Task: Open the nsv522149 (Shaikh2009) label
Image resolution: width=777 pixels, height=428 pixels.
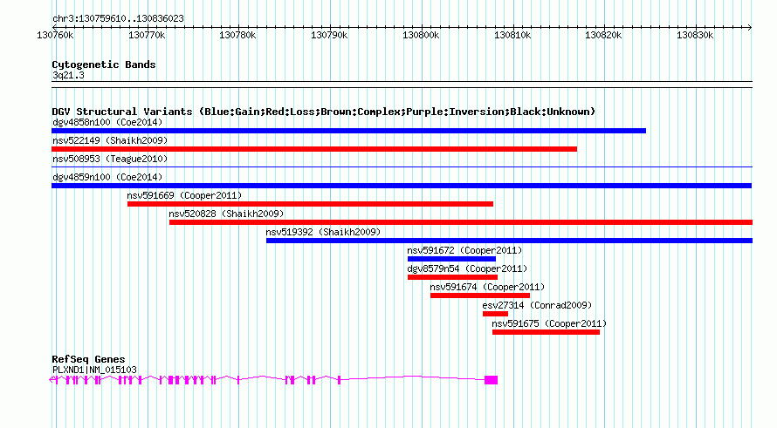Action: tap(110, 140)
